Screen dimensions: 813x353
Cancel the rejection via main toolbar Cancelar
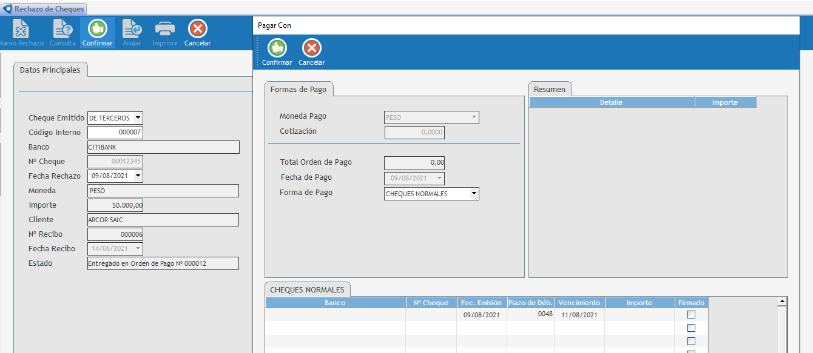(x=198, y=30)
